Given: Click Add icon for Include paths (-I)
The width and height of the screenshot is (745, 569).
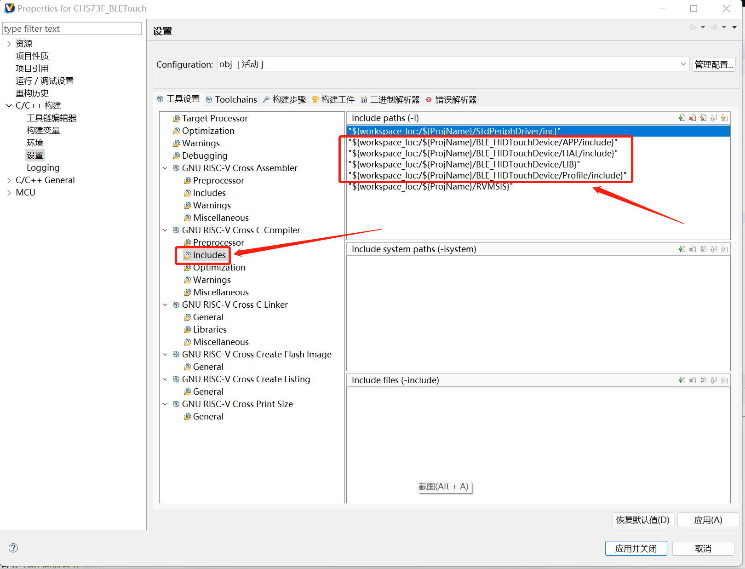Looking at the screenshot, I should (x=682, y=118).
